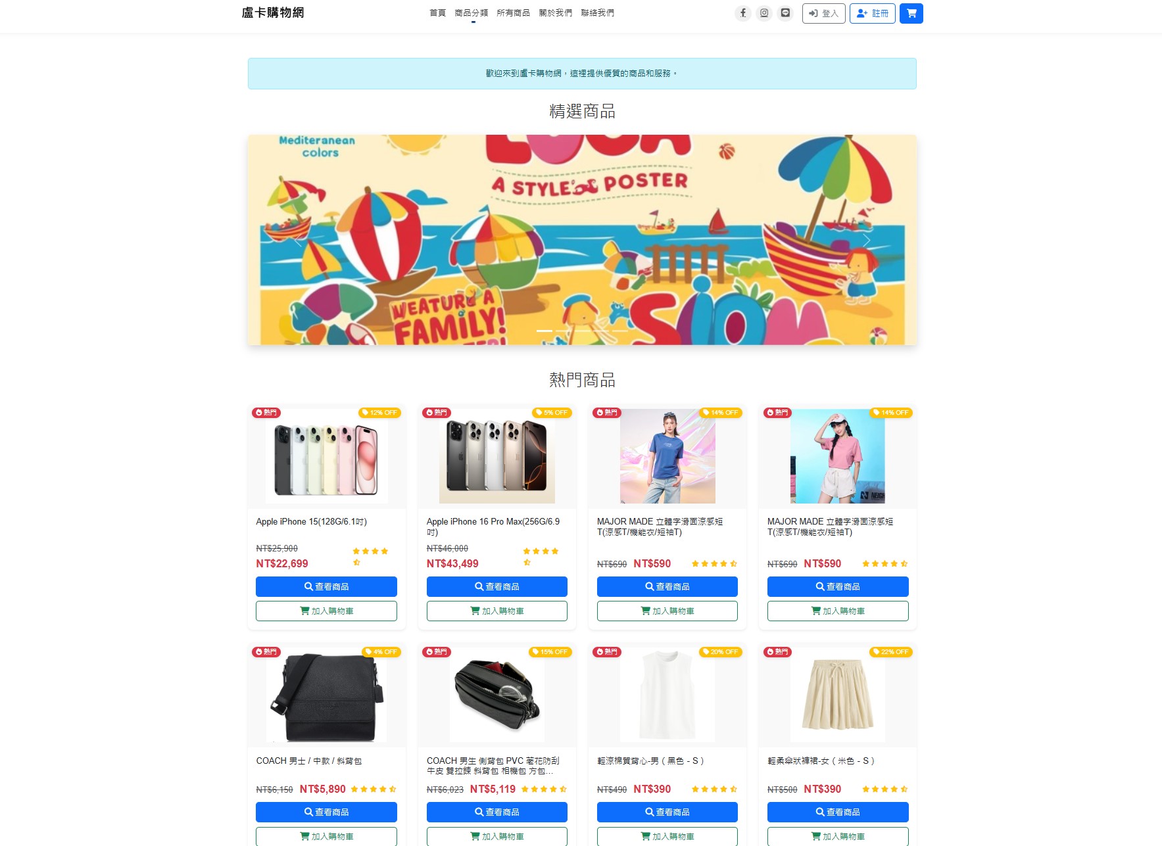Open the Facebook social icon

pos(742,13)
